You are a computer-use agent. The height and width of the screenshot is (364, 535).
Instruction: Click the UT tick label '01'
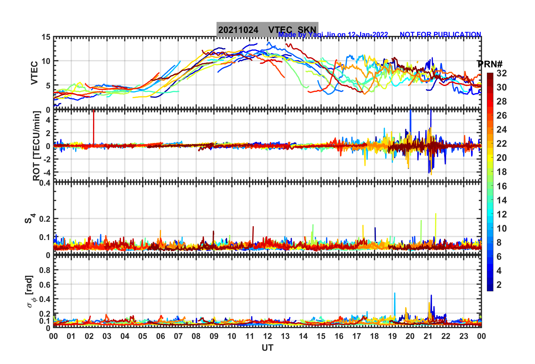pyautogui.click(x=71, y=336)
